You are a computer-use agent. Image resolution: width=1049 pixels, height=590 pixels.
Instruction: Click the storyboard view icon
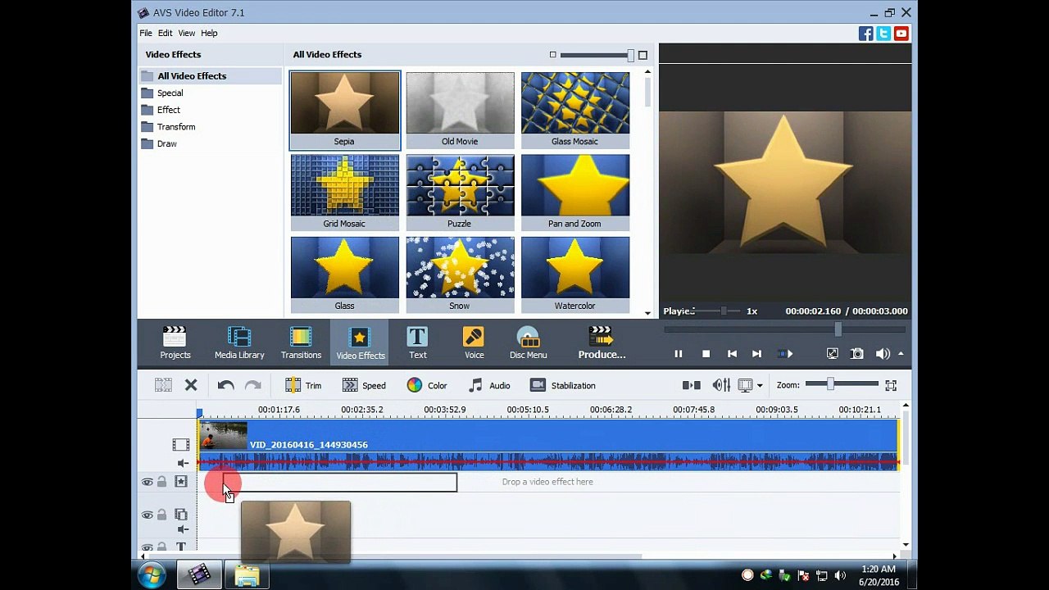click(691, 385)
